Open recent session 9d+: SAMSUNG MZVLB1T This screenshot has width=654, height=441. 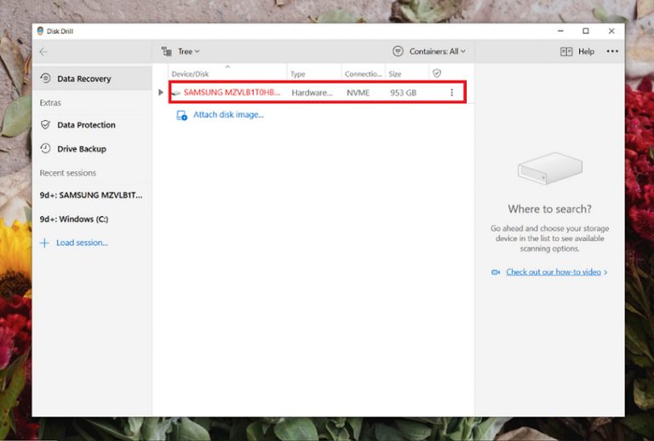tap(90, 195)
